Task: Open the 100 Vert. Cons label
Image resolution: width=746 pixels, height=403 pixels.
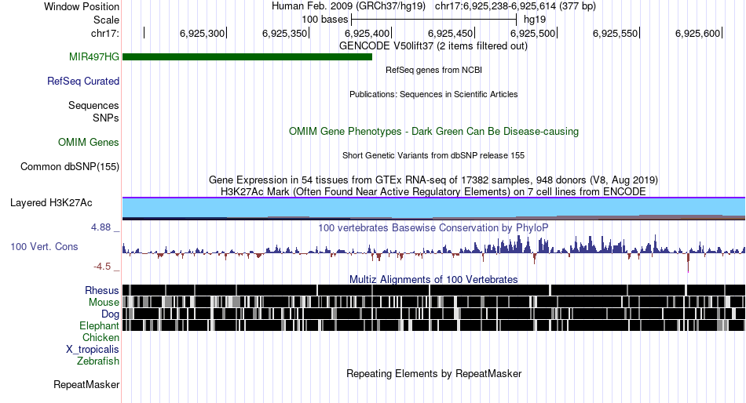Action: 44,247
